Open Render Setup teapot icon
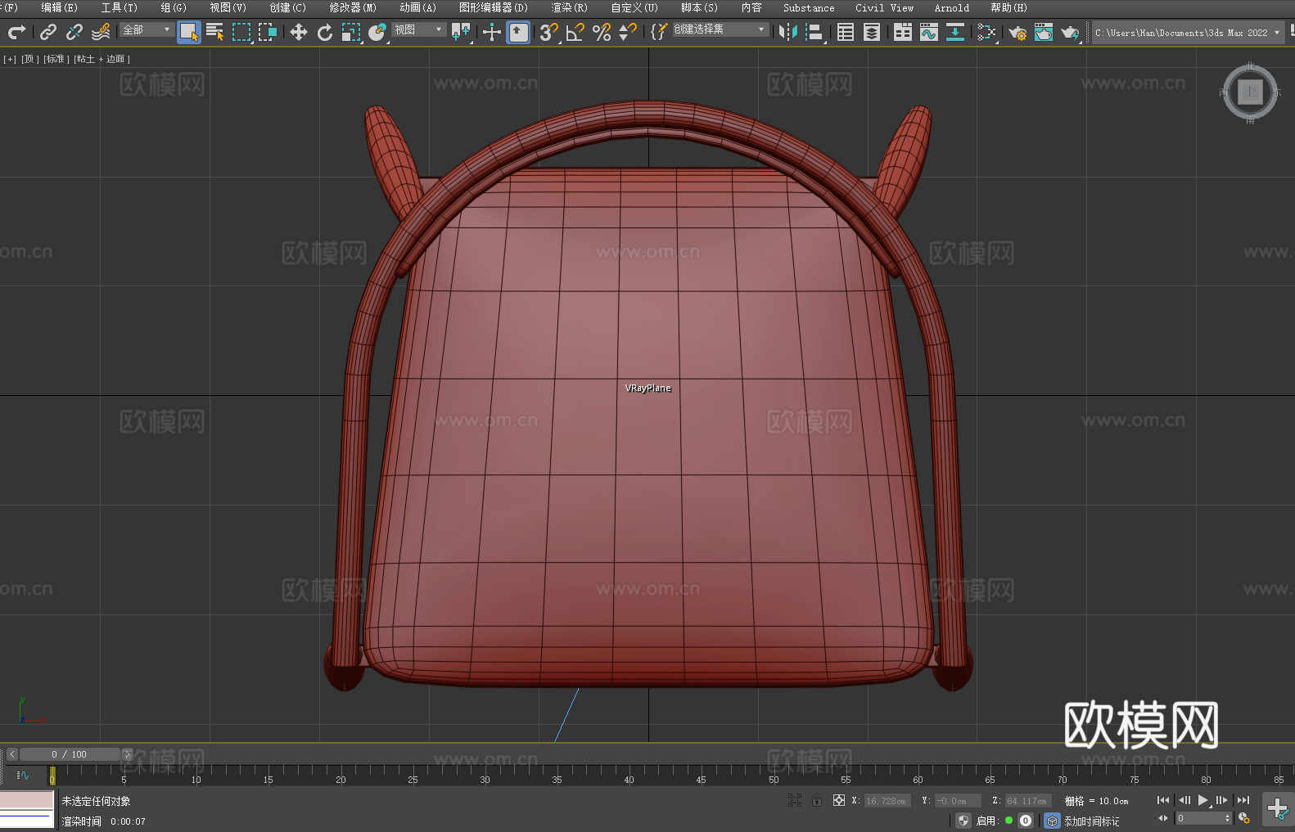Image resolution: width=1295 pixels, height=832 pixels. 1018,32
